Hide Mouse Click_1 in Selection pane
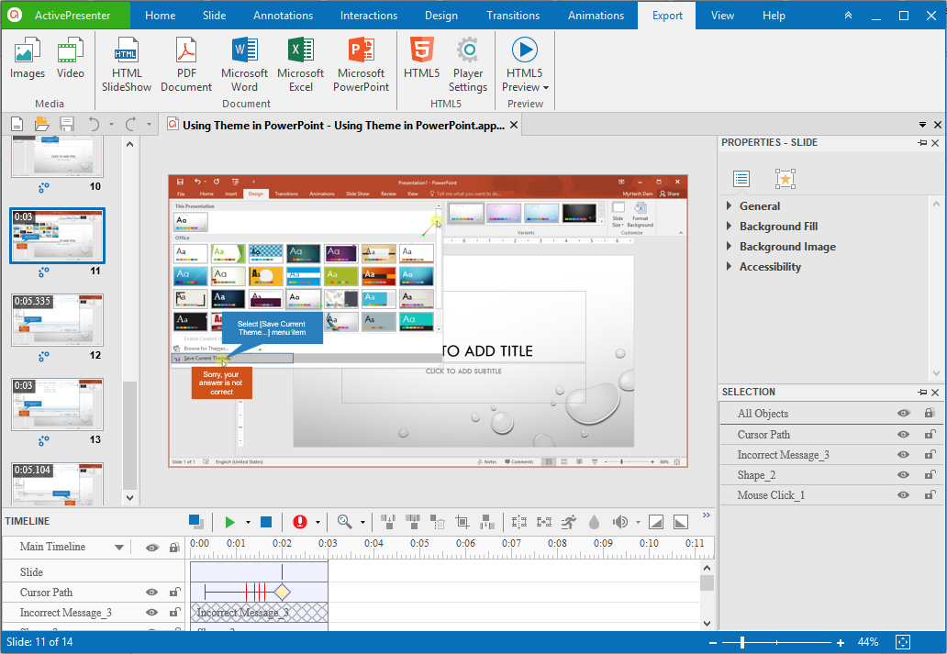Screen dimensions: 947x654 pyautogui.click(x=904, y=494)
